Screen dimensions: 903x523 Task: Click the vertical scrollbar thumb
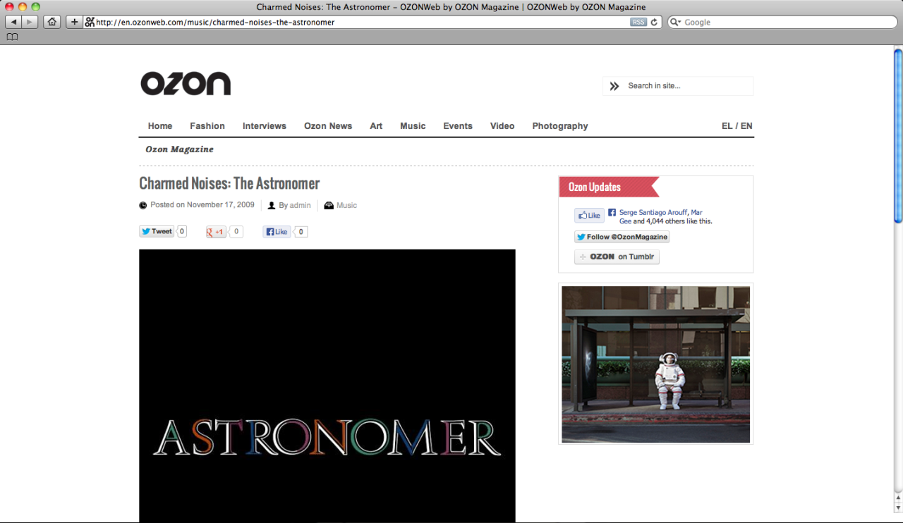pyautogui.click(x=898, y=136)
